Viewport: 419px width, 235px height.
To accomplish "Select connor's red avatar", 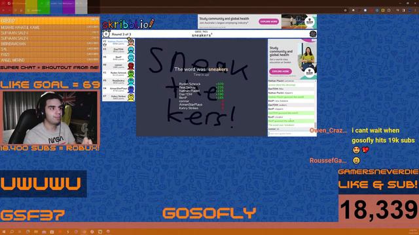I will point(131,65).
